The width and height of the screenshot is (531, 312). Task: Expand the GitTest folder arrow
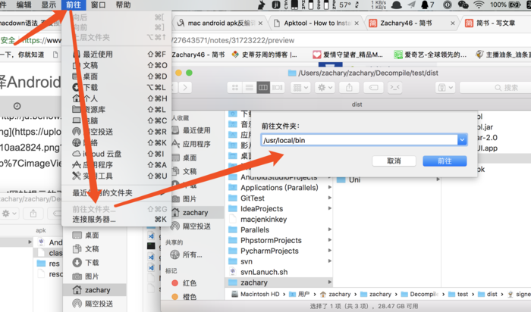pos(329,198)
